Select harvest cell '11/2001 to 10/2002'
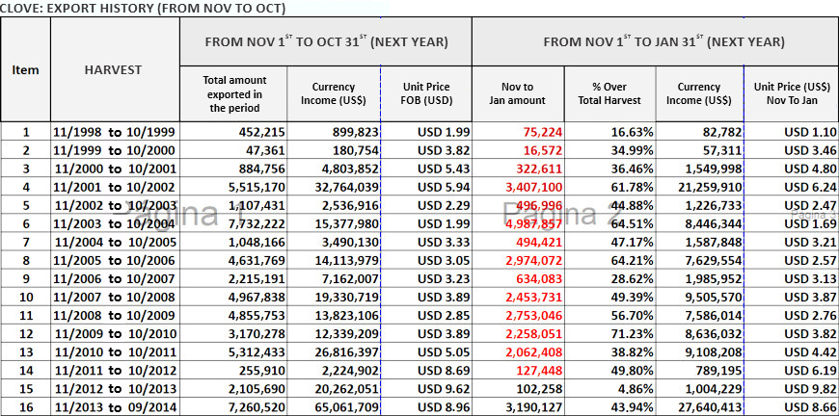Image resolution: width=839 pixels, height=416 pixels. coord(115,188)
